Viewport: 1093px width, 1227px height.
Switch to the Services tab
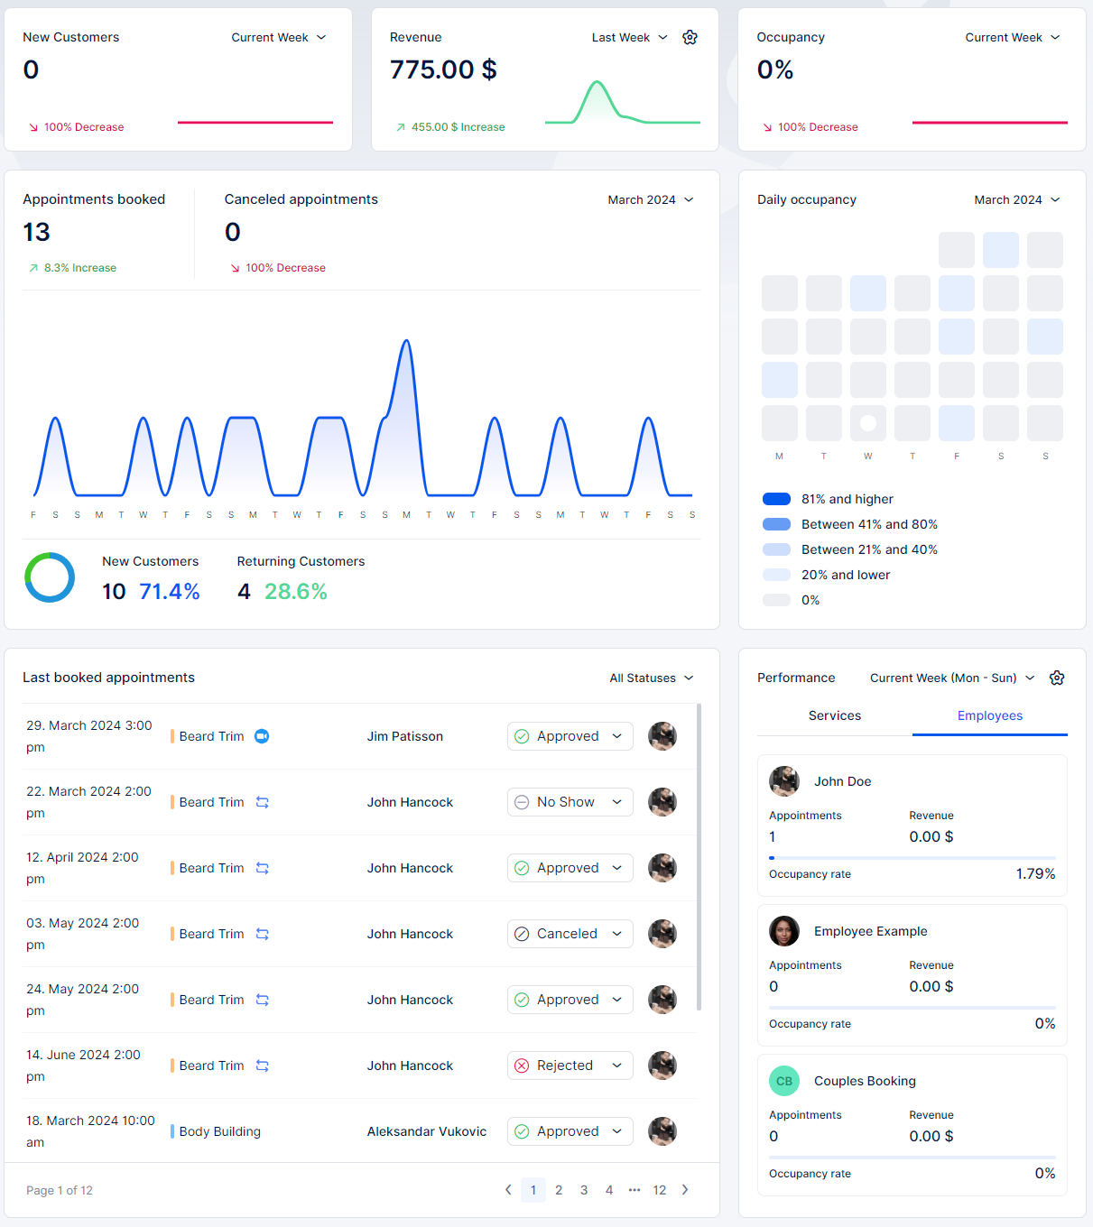pos(834,715)
